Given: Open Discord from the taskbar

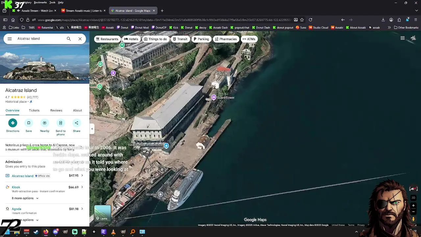Looking at the screenshot, I should [56, 232].
